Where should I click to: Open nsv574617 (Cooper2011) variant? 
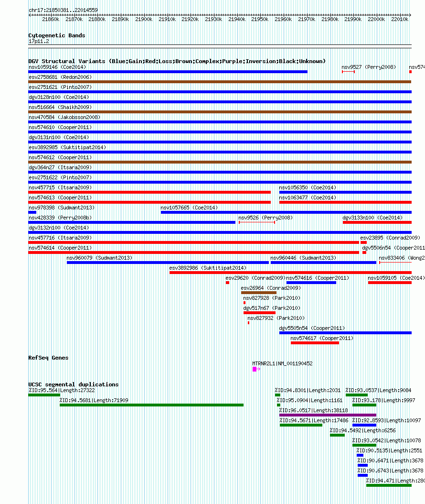pyautogui.click(x=322, y=338)
